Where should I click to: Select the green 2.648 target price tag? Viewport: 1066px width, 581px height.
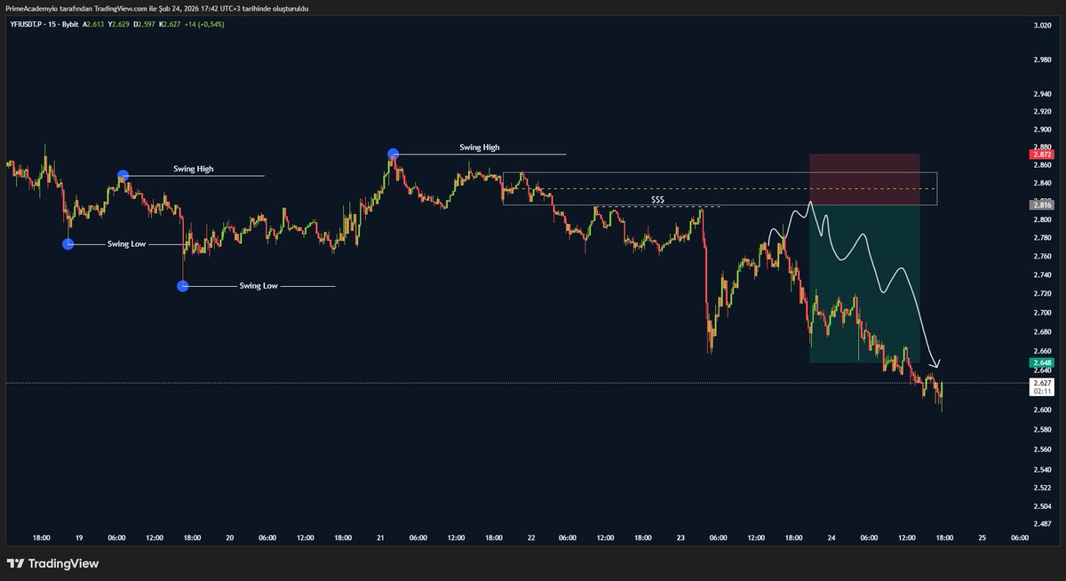[1041, 362]
